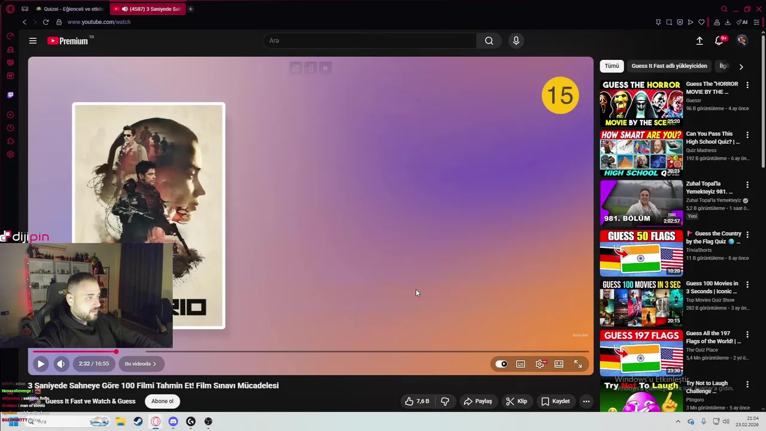The width and height of the screenshot is (766, 431).
Task: Open Twitch in Opera sidebar
Action: tap(10, 95)
